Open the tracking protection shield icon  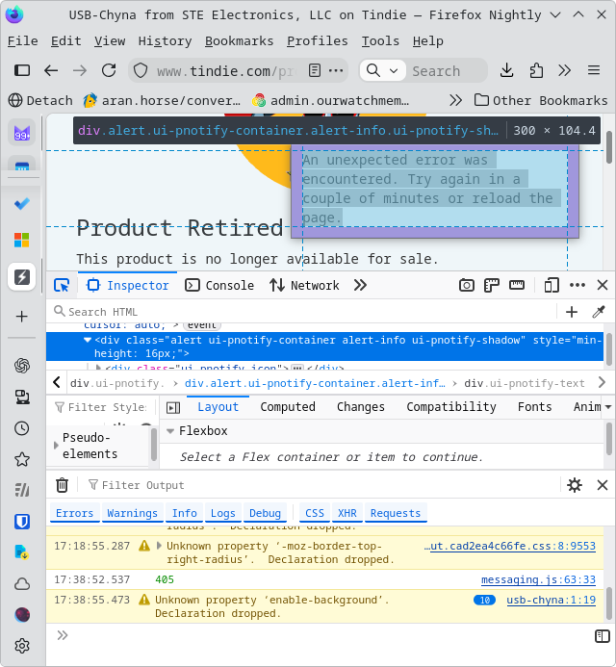[141, 70]
